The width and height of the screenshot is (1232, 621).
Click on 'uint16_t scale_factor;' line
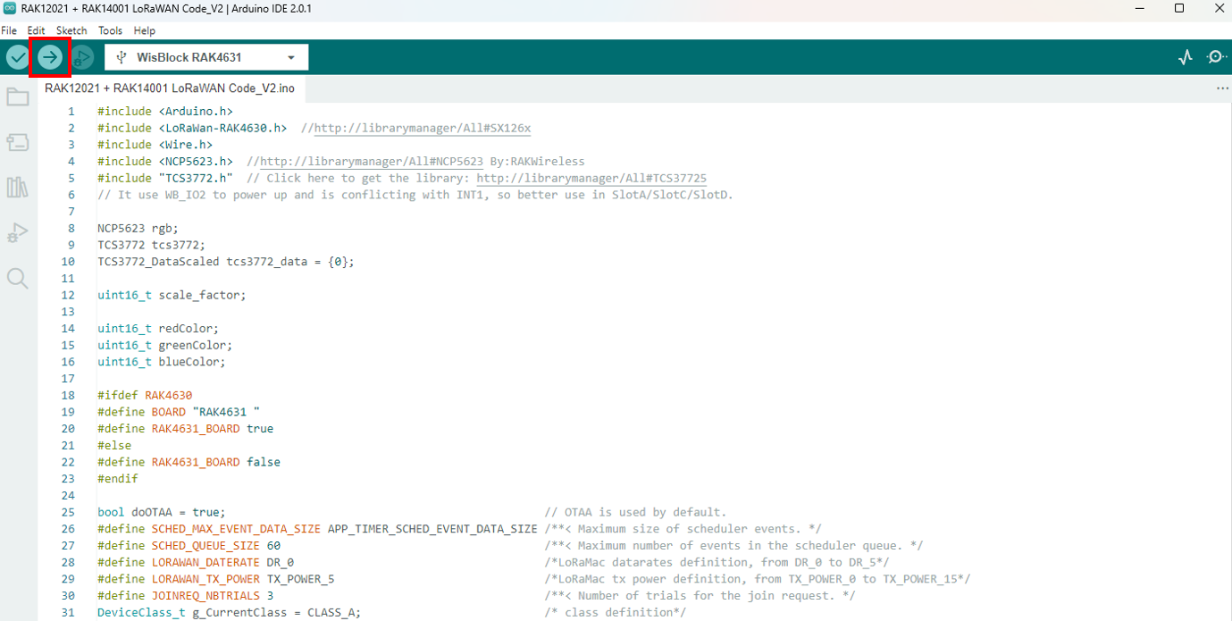coord(172,295)
